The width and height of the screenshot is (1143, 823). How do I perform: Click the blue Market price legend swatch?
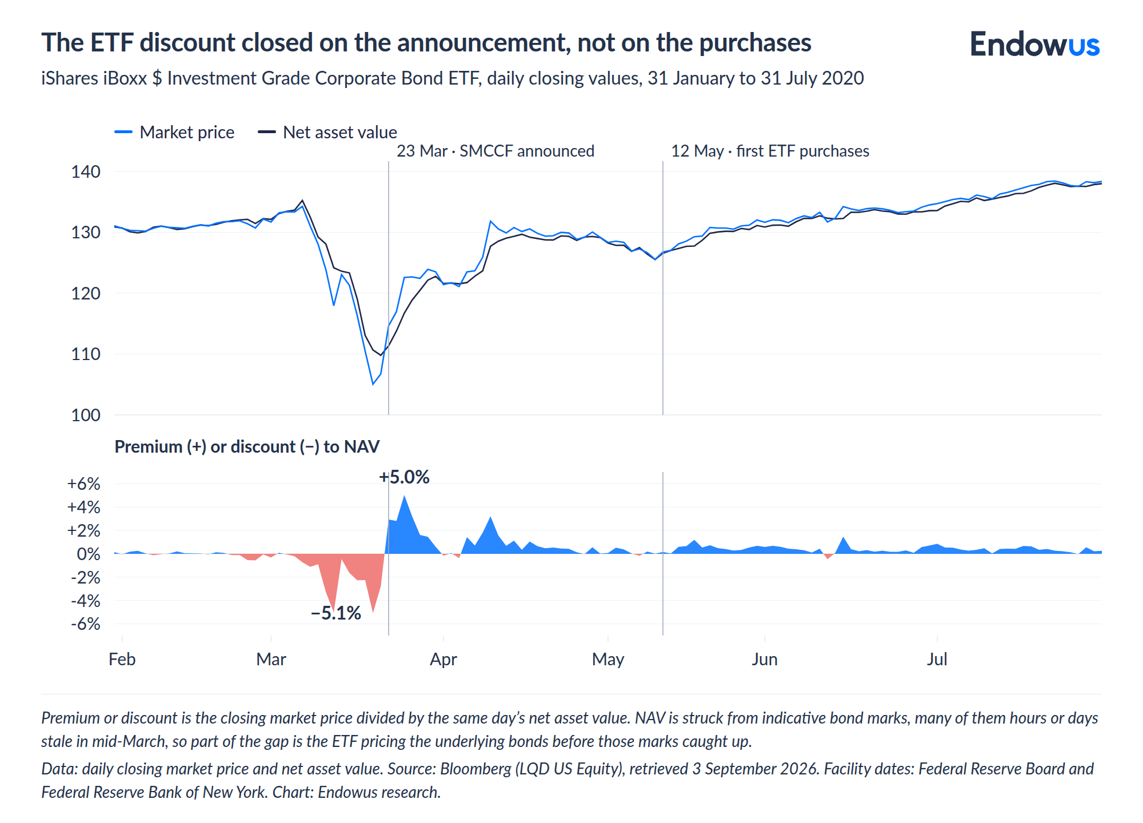point(123,132)
